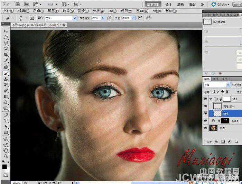This screenshot has height=184, width=242.
Task: Hide the 睫毛 副本 layer
Action: click(x=205, y=106)
